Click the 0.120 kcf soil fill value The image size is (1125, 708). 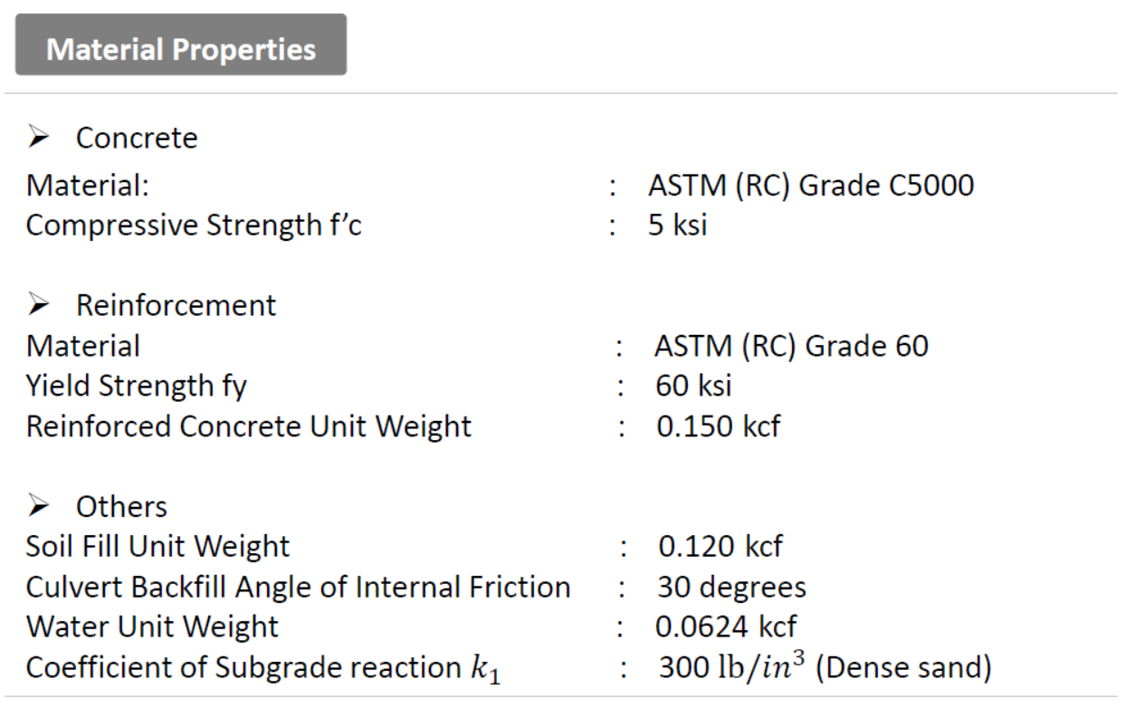click(719, 547)
